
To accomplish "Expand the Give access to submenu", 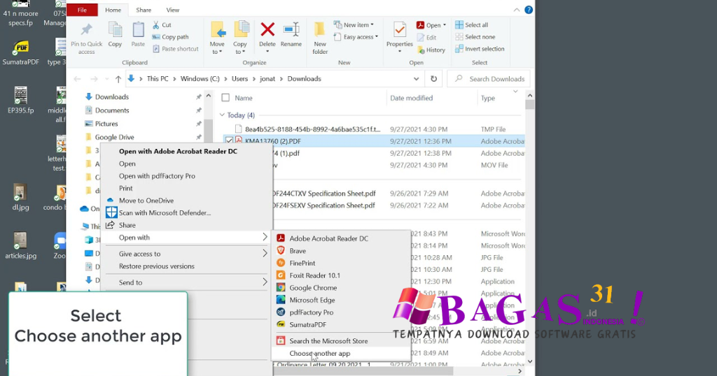I will click(186, 254).
